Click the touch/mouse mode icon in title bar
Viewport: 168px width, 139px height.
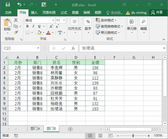[44, 5]
